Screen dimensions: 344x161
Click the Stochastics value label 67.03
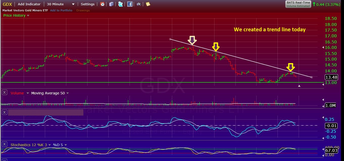[331, 150]
